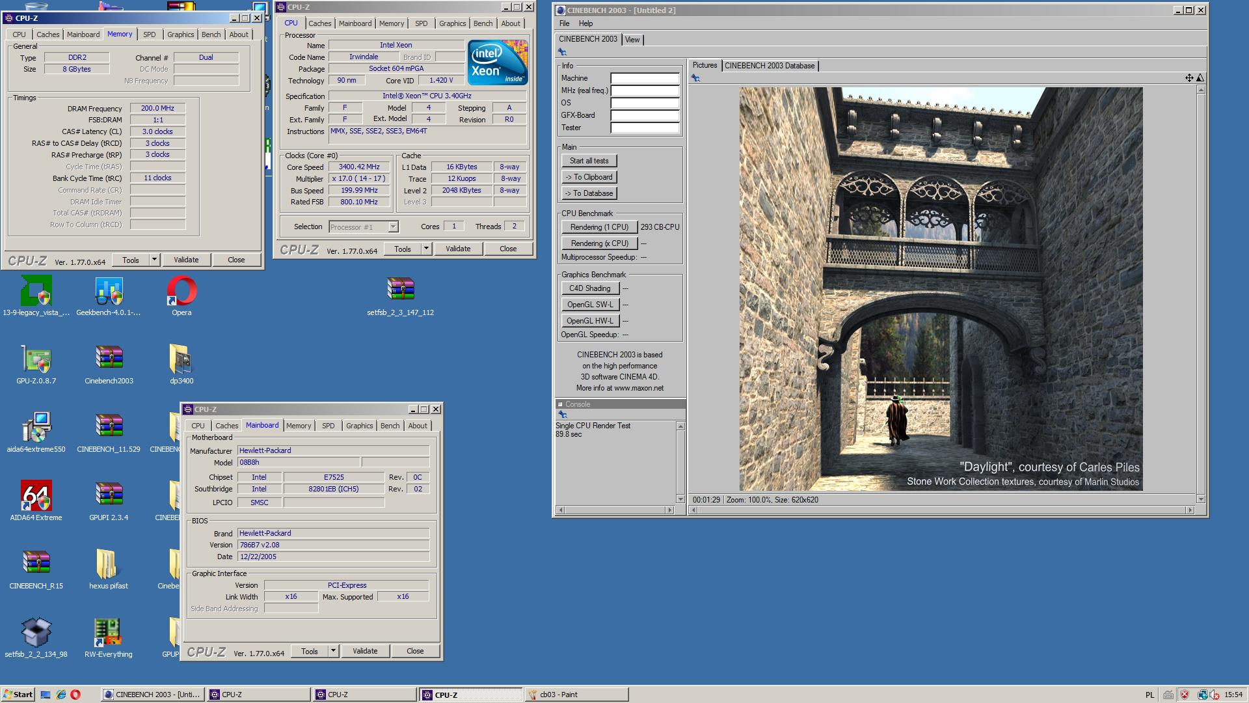
Task: Click the Machine input field
Action: coord(645,78)
